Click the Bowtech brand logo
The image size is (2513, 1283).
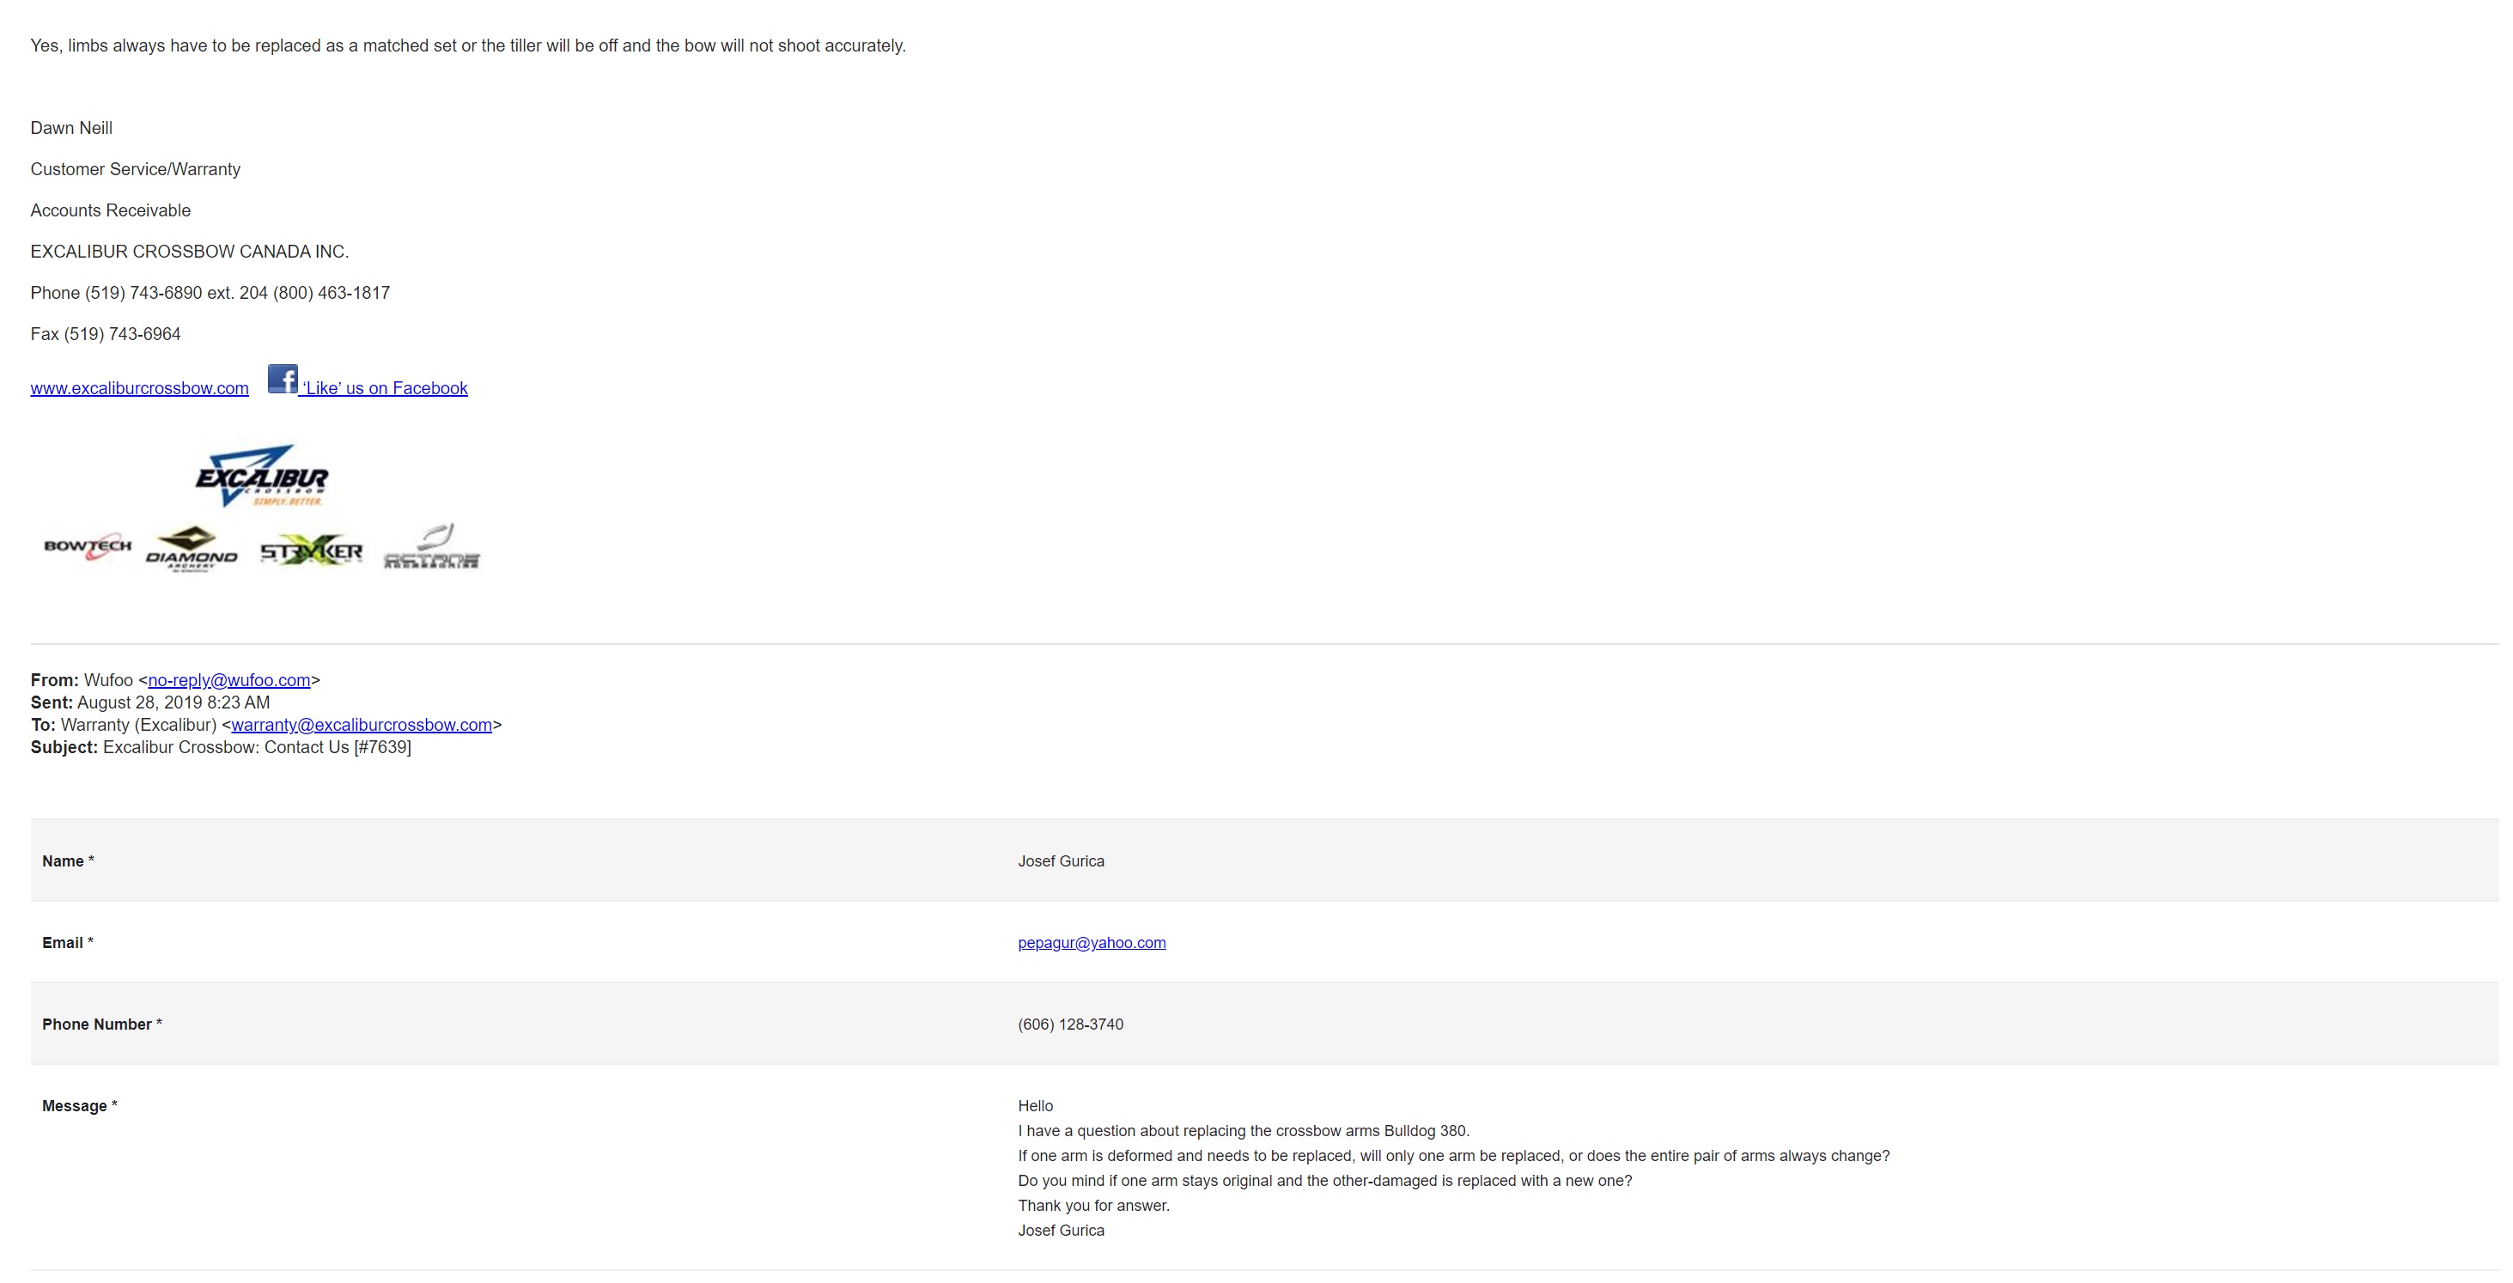click(88, 547)
